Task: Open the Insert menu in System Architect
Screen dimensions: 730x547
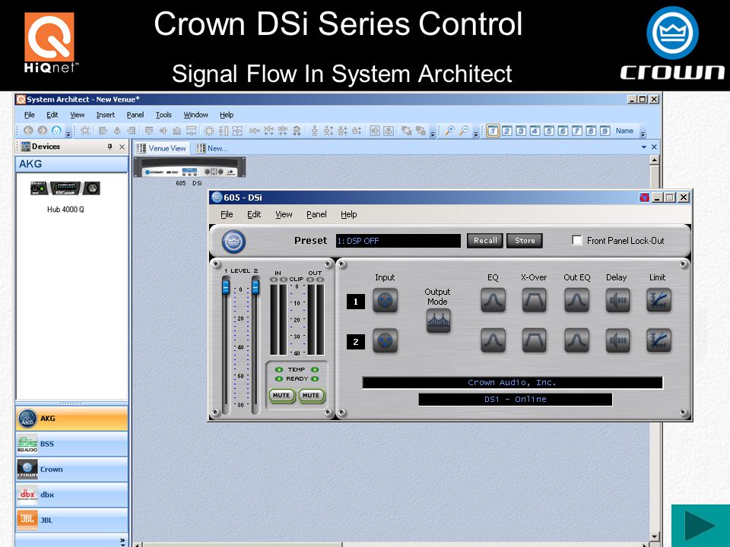Action: coord(106,115)
